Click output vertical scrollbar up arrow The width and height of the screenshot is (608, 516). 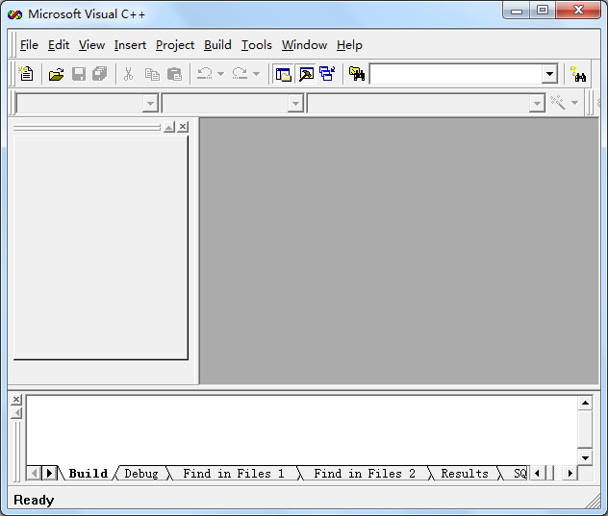585,403
